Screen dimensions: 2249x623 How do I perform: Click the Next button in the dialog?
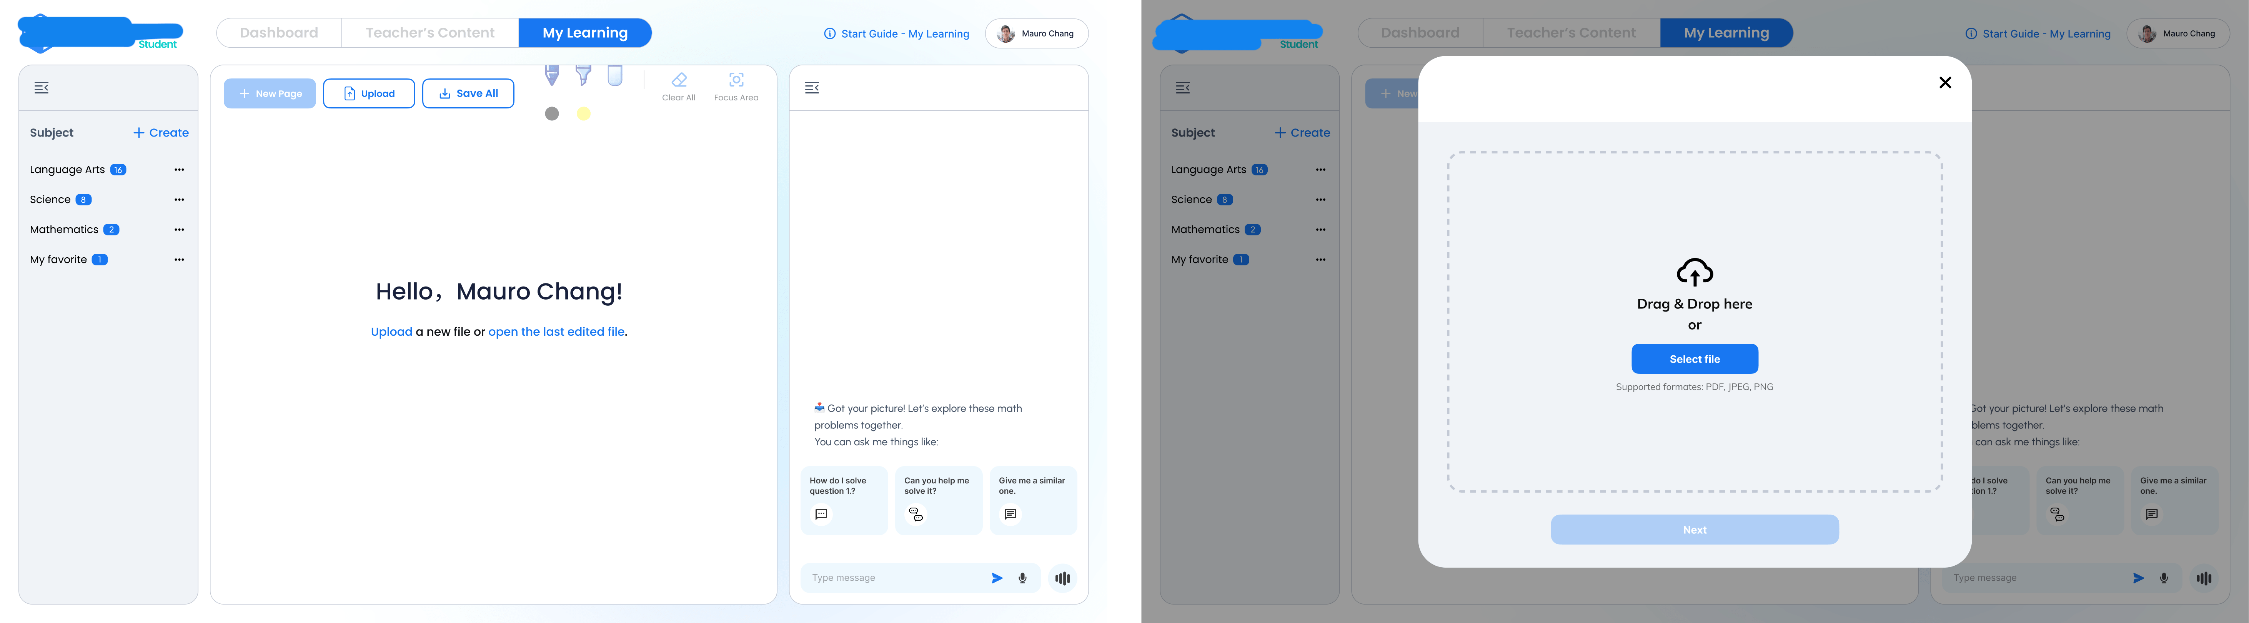(x=1695, y=530)
